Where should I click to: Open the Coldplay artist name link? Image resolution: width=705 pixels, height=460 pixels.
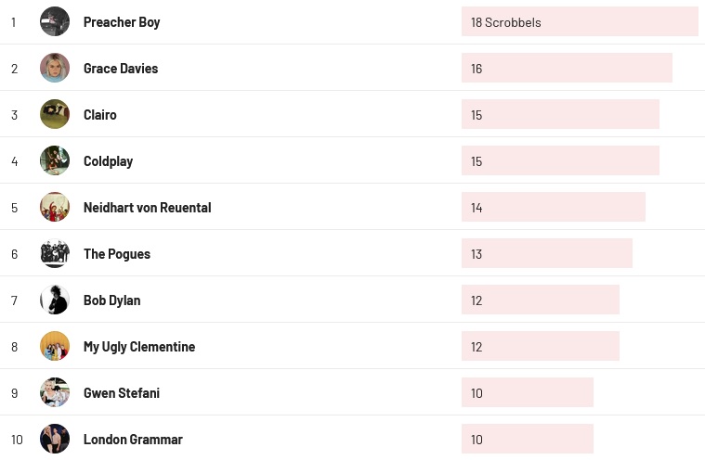[x=108, y=161]
